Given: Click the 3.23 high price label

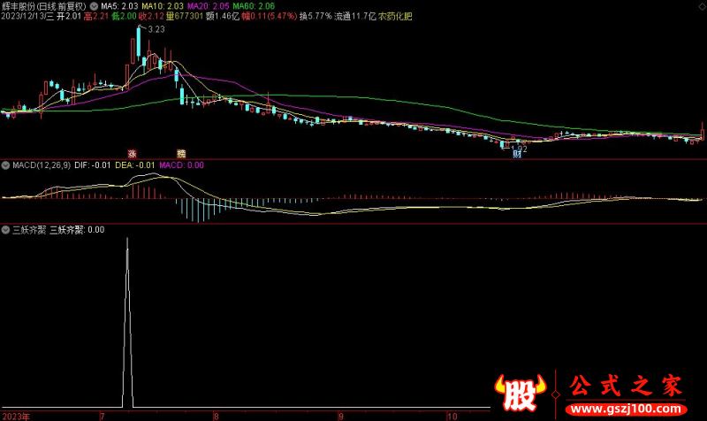Looking at the screenshot, I should pyautogui.click(x=156, y=30).
